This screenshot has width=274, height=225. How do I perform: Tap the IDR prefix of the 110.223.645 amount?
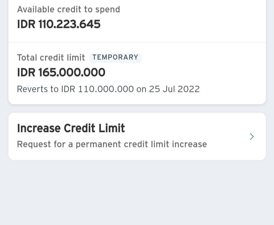pyautogui.click(x=26, y=24)
